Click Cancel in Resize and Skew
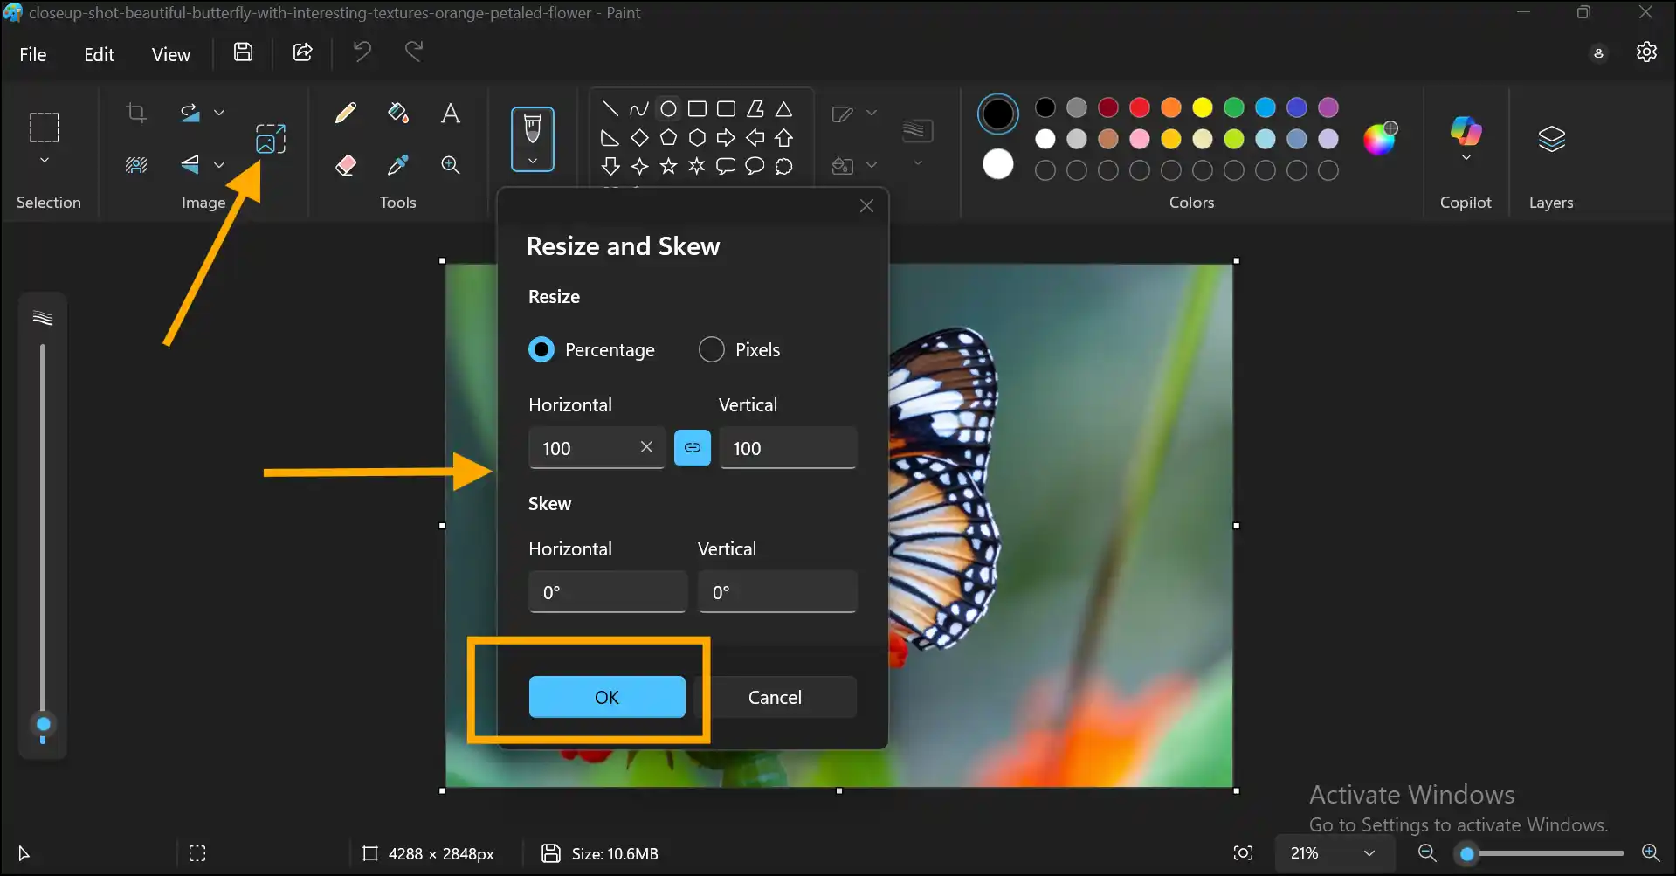1676x876 pixels. (x=776, y=697)
